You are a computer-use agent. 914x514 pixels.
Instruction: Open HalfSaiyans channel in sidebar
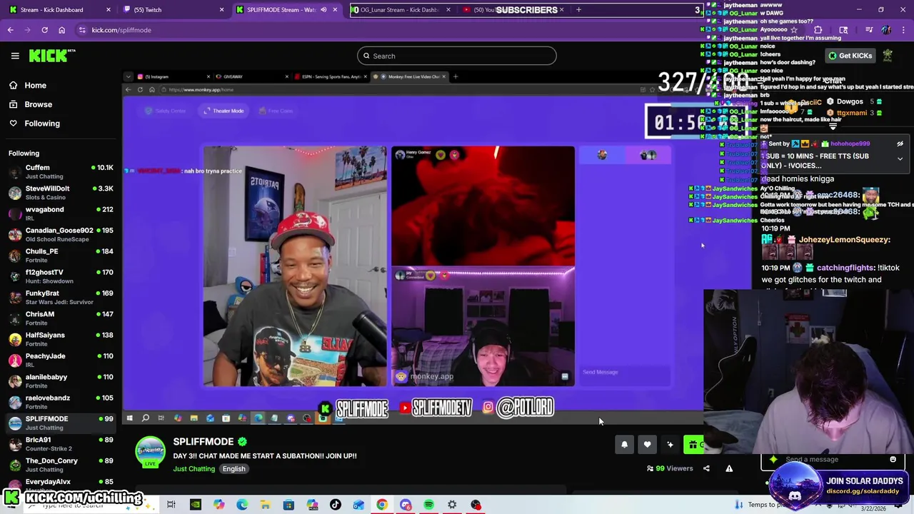click(60, 339)
